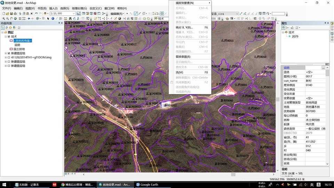Click the <其他所有值> purple symbol swatch

11,41
